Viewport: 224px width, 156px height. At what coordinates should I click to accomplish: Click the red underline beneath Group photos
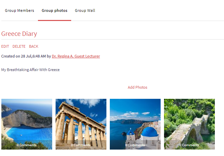55,20
